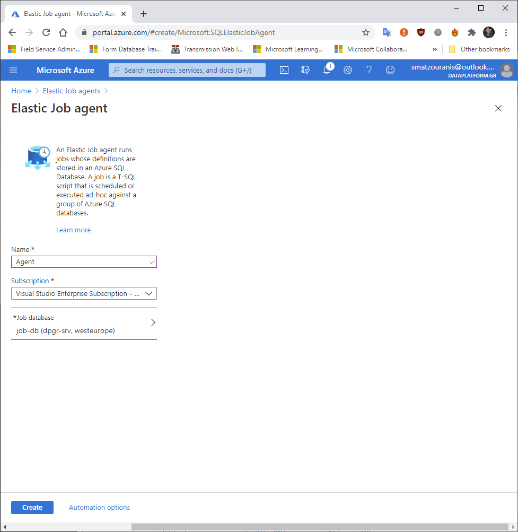Focus the Search resources box
The height and width of the screenshot is (532, 518).
click(187, 70)
